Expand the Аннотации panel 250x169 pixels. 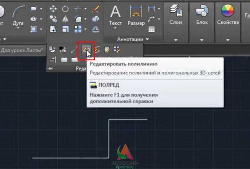click(133, 39)
